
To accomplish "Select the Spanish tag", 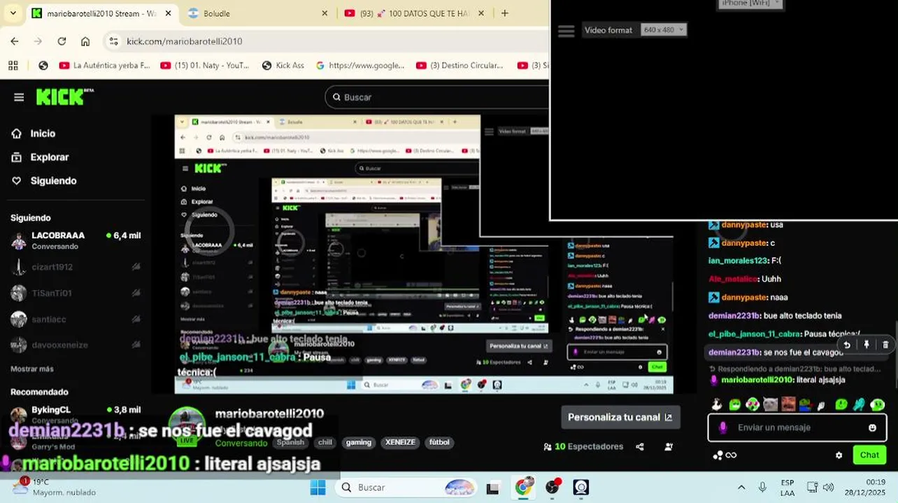I will point(290,442).
